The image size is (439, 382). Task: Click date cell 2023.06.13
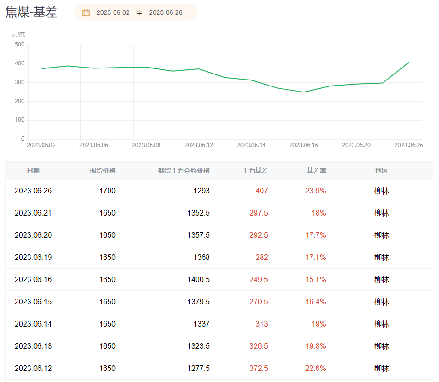click(x=33, y=346)
